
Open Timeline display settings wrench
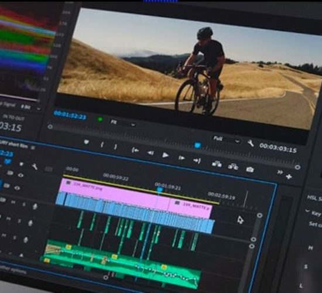click(35, 166)
